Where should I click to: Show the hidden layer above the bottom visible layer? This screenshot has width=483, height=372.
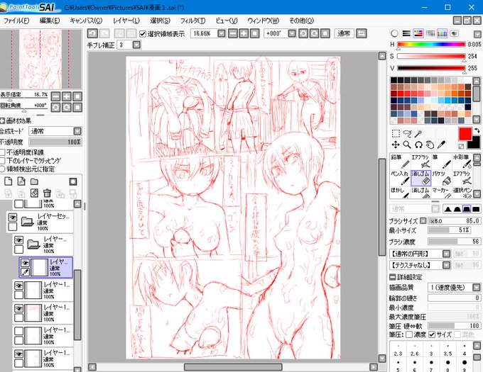(18, 331)
